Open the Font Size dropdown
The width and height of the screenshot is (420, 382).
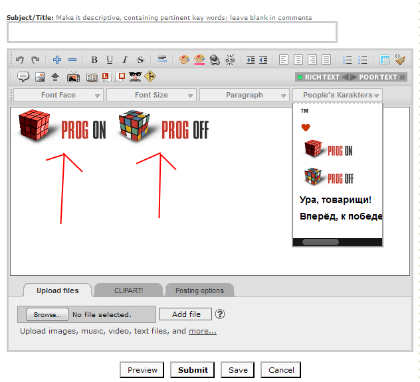pos(152,95)
